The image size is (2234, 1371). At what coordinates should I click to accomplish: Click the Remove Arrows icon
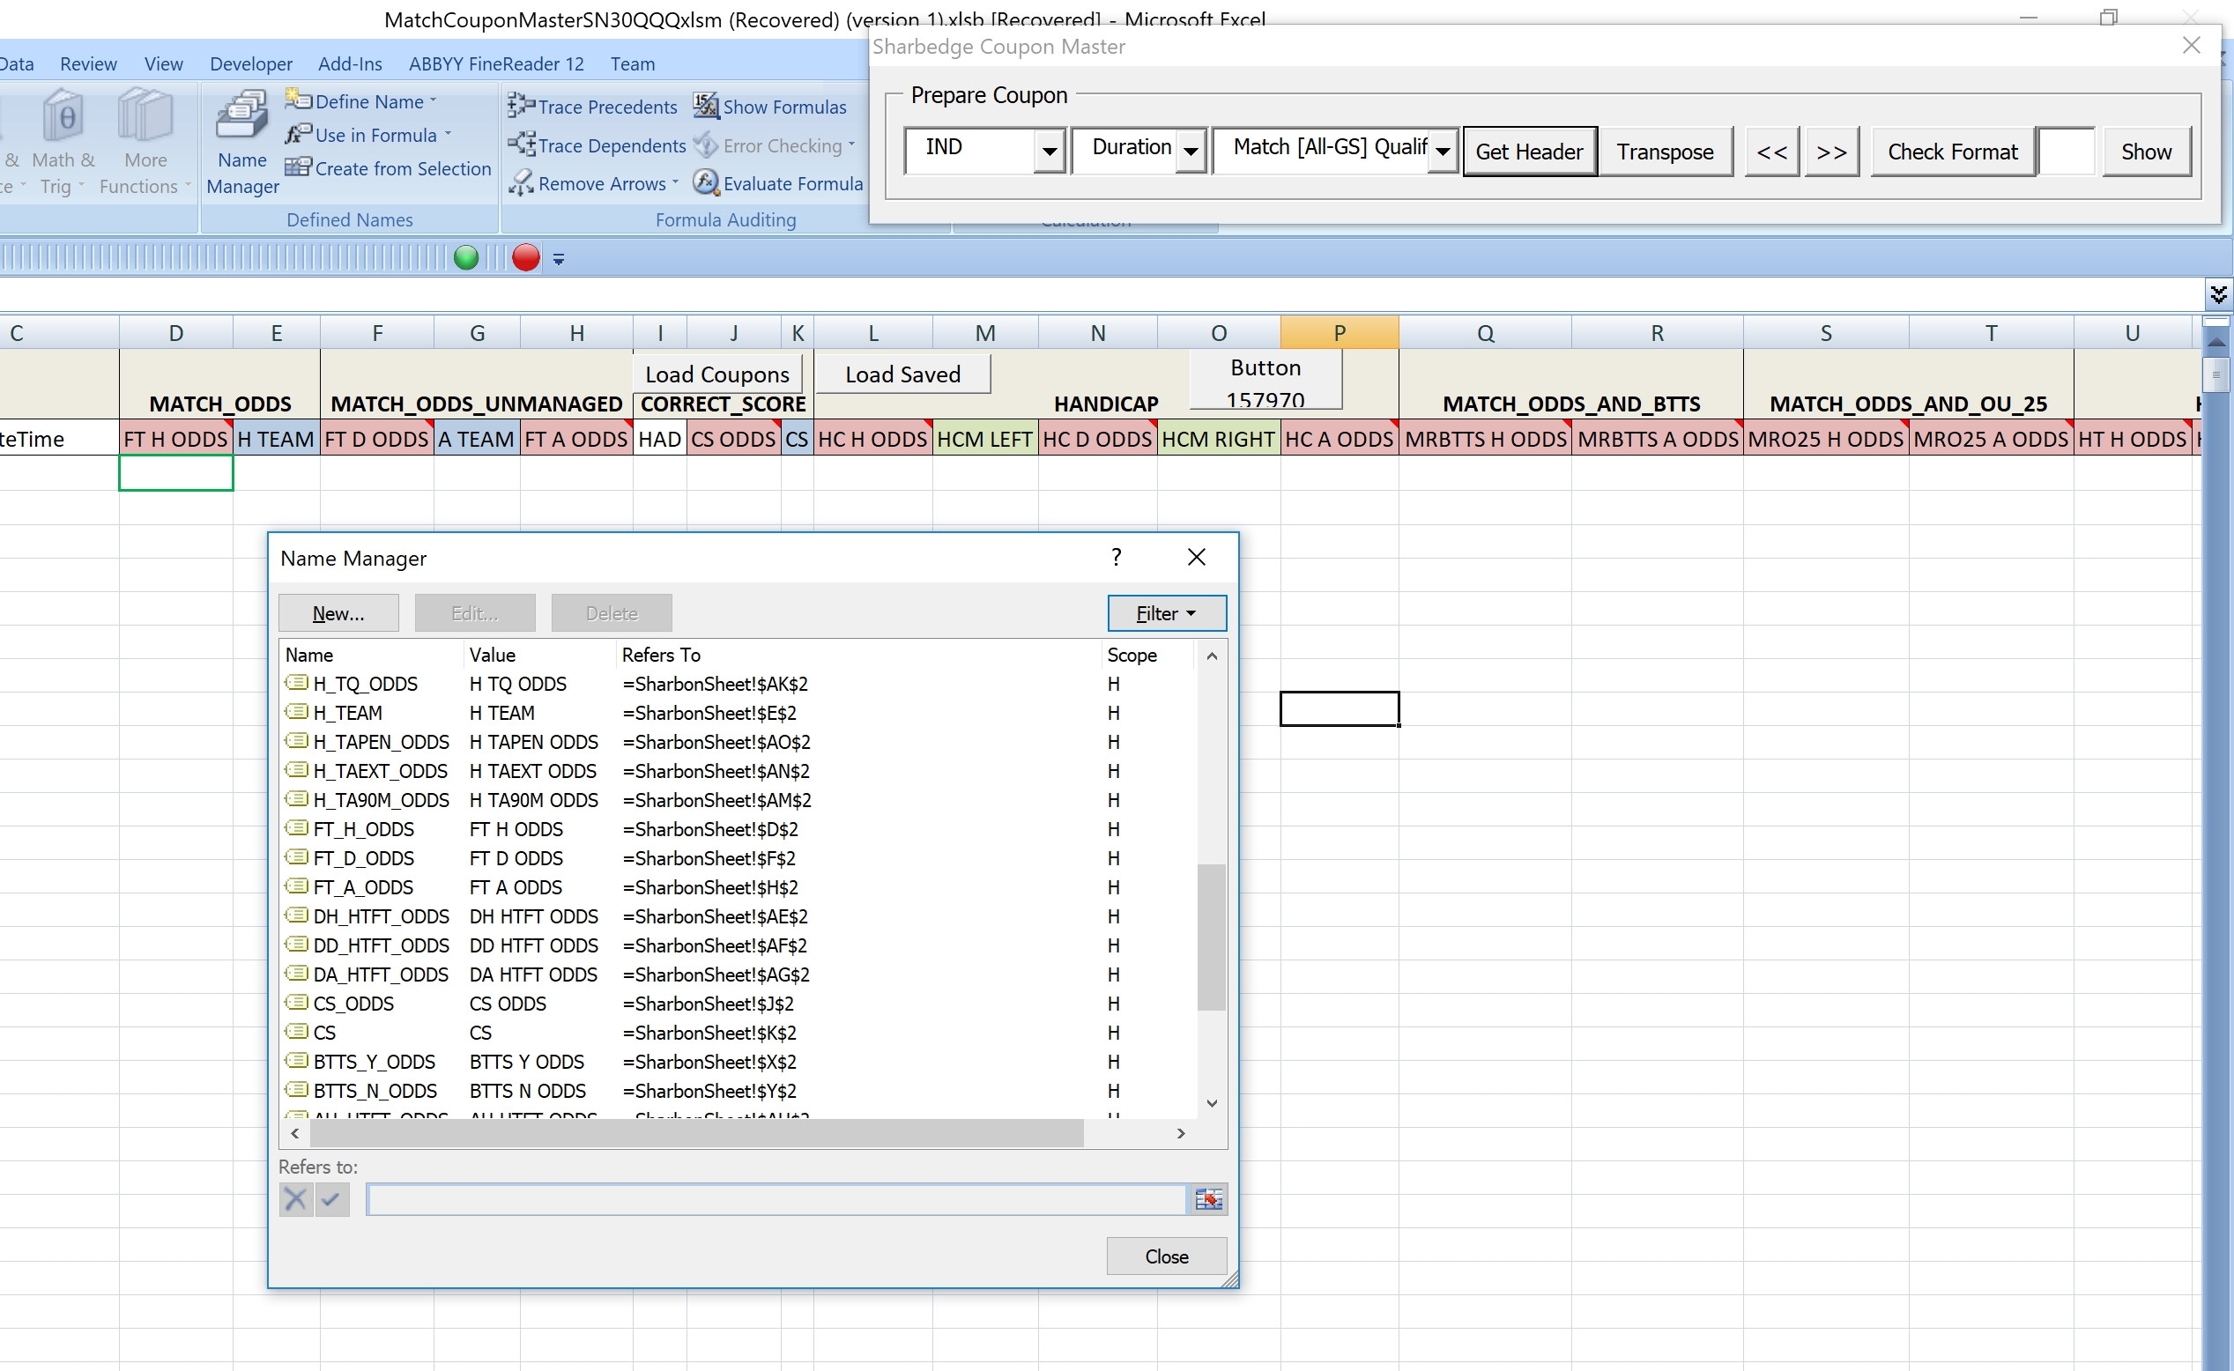click(521, 184)
